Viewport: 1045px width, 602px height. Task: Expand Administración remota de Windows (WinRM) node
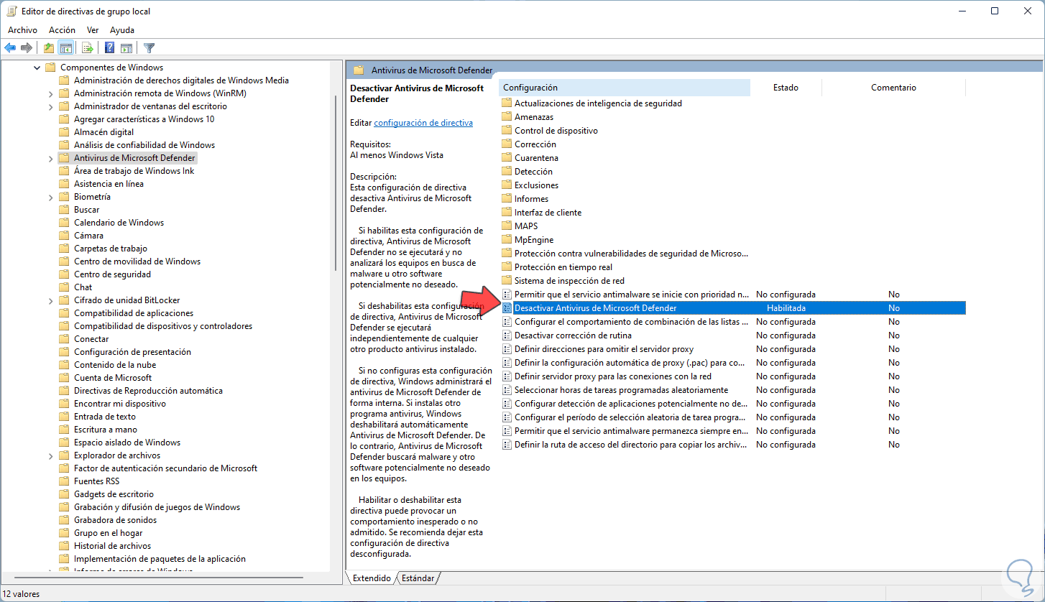coord(50,93)
